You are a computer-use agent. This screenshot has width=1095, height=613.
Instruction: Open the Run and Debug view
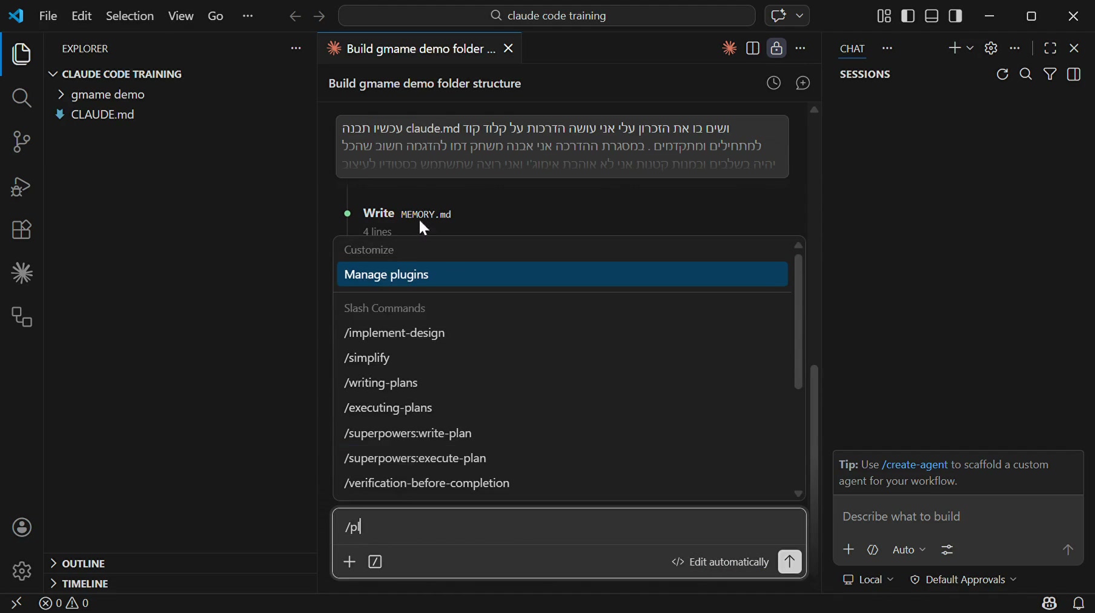(x=22, y=187)
